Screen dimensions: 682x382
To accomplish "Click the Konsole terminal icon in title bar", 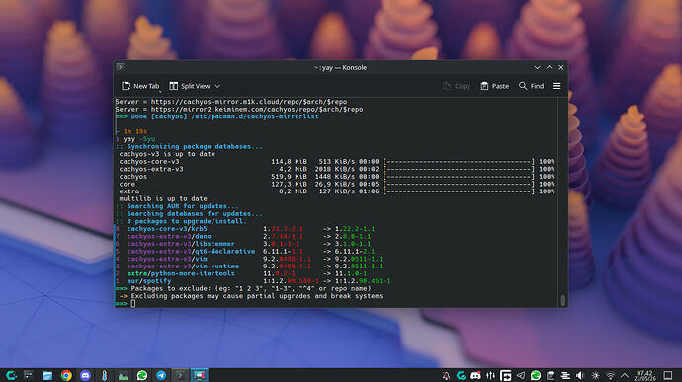I will 121,67.
